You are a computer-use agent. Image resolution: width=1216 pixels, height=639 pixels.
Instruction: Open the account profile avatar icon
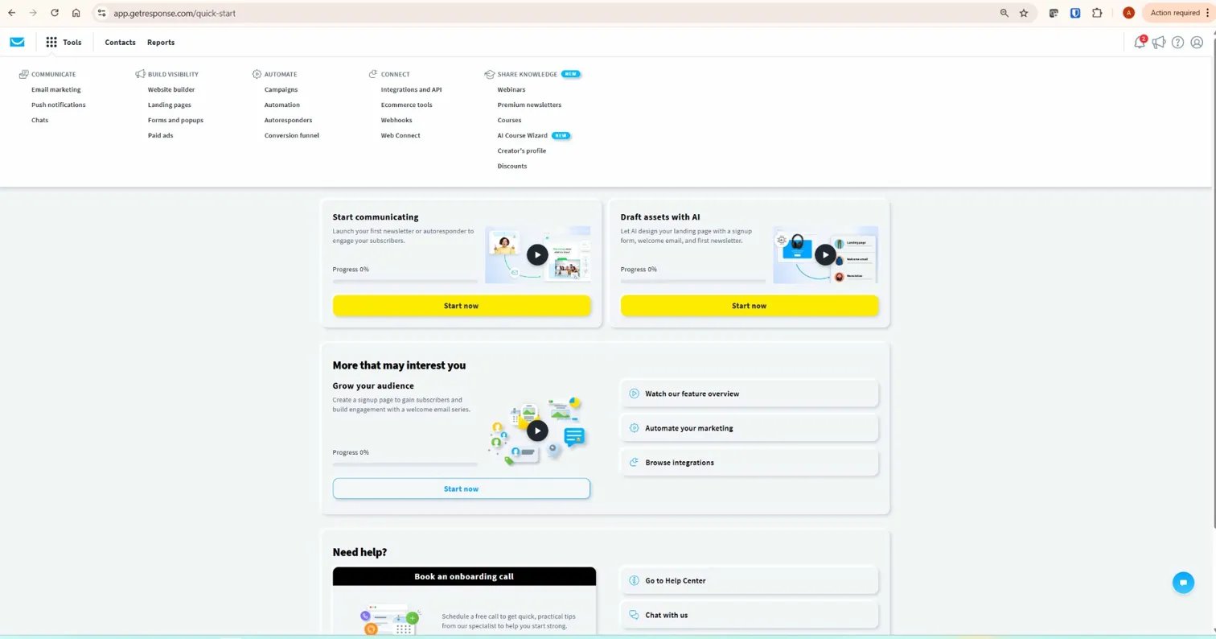tap(1197, 42)
